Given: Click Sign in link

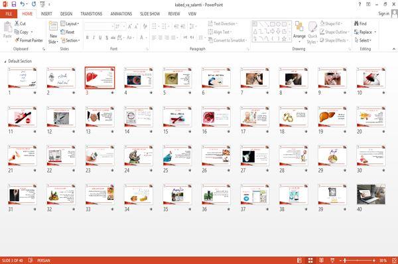Looking at the screenshot, I should point(383,14).
